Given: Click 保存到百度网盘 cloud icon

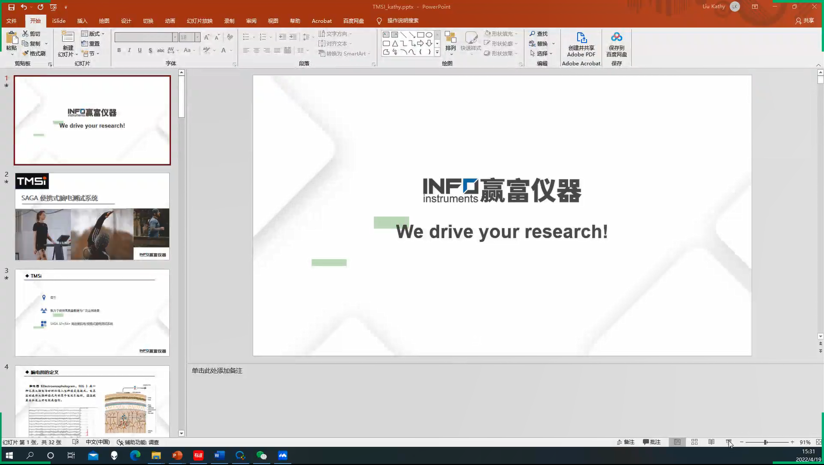Looking at the screenshot, I should click(617, 38).
